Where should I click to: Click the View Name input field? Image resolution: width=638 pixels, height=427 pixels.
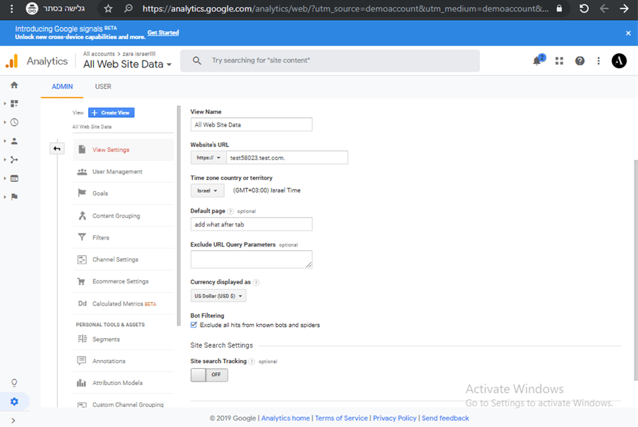click(x=251, y=125)
